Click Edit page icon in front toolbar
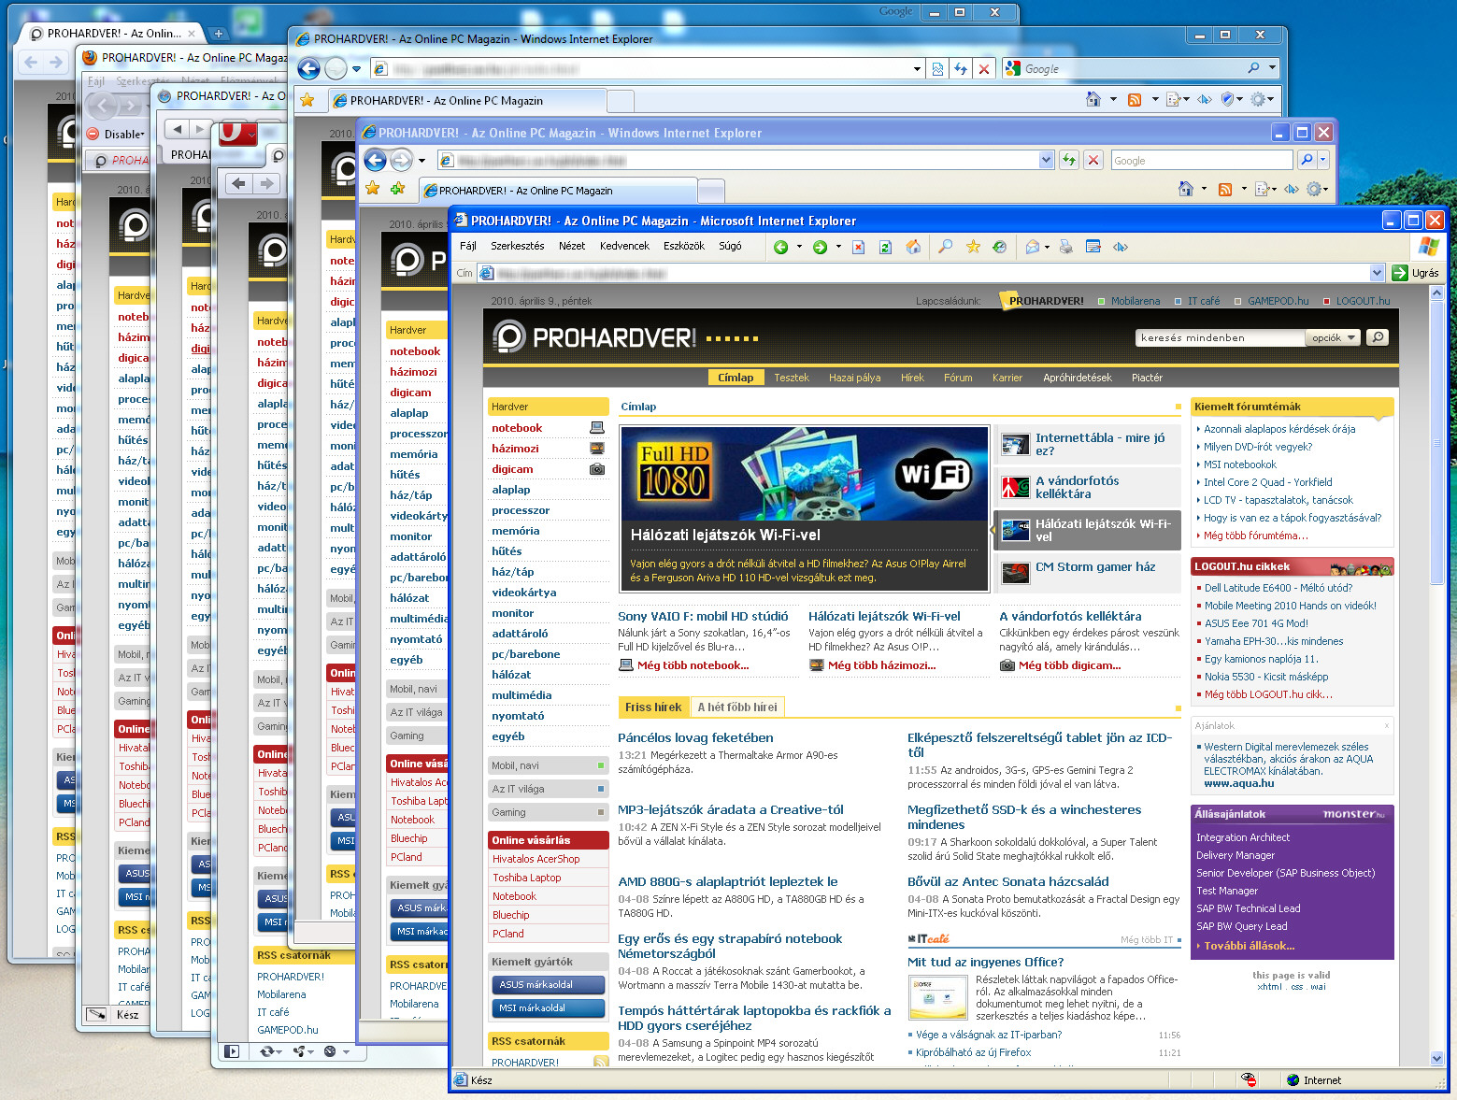The image size is (1457, 1100). click(x=1093, y=247)
